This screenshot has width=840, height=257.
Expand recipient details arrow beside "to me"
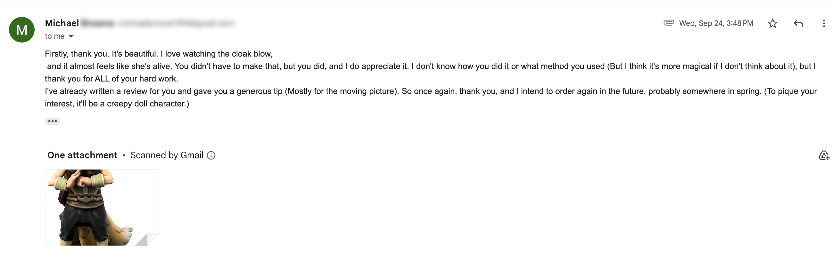coord(71,36)
